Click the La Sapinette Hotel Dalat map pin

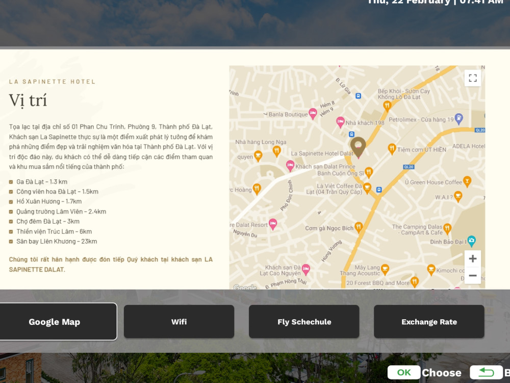(x=358, y=147)
